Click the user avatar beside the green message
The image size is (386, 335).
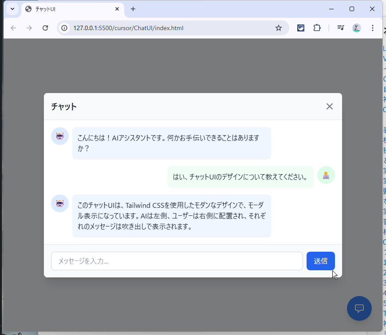pos(326,175)
